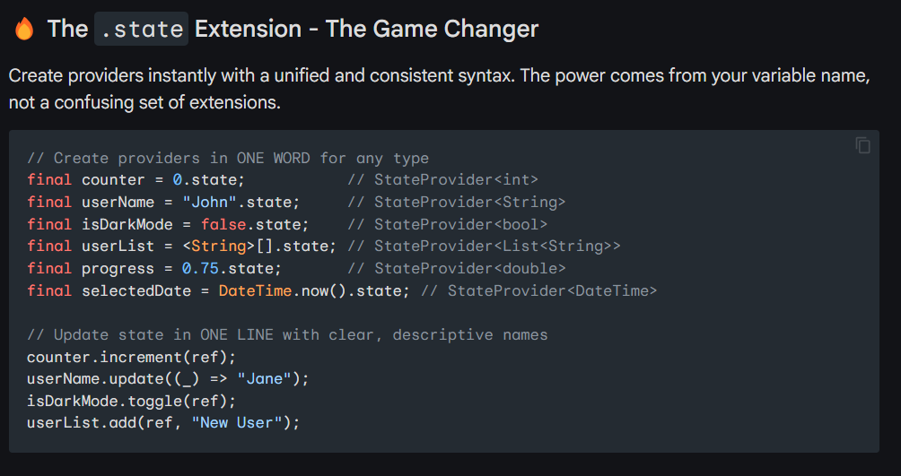
Task: Click the comment 'StateProvider<DateTime>'
Action: pyautogui.click(x=539, y=290)
